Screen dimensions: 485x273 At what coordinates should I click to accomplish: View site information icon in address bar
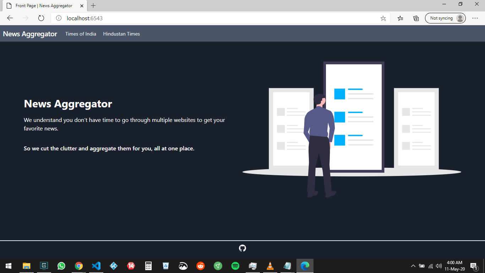(x=59, y=18)
